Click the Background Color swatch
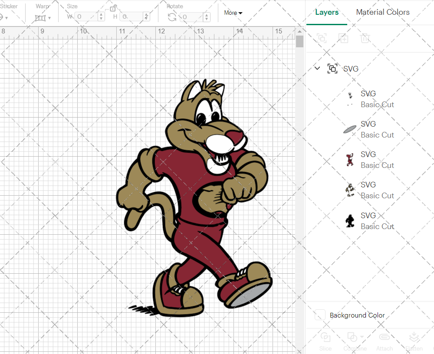Image resolution: width=434 pixels, height=354 pixels. [x=320, y=315]
